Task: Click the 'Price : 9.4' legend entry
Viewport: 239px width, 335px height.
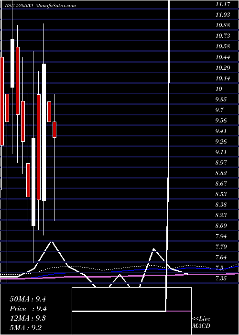Action: point(28,309)
